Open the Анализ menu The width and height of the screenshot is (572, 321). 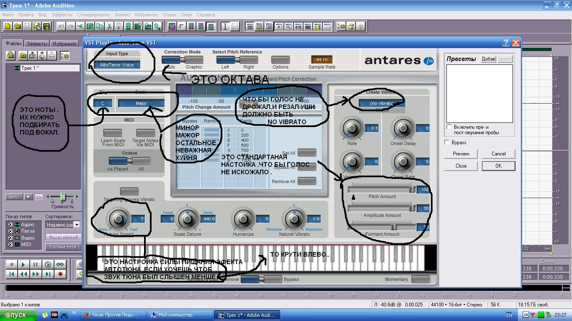pyautogui.click(x=122, y=15)
